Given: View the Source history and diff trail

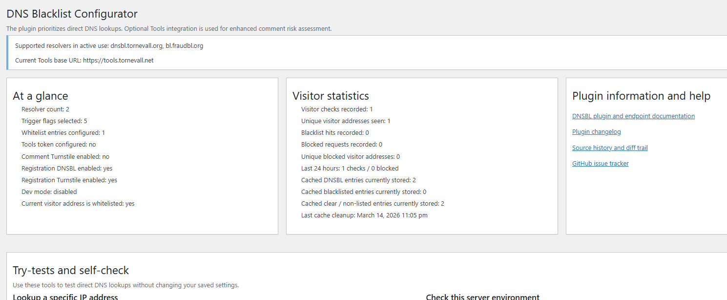Looking at the screenshot, I should pos(609,147).
